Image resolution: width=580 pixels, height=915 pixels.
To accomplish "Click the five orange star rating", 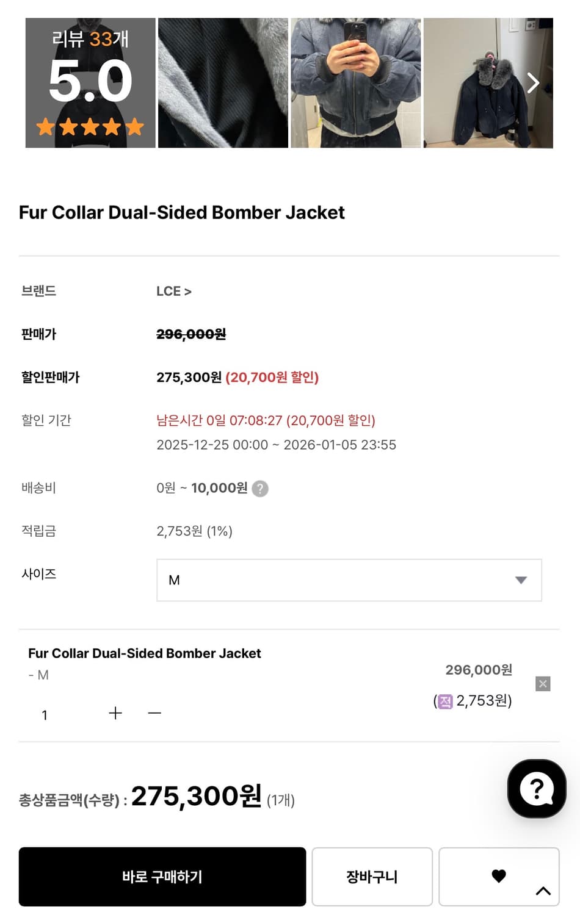I will click(90, 127).
